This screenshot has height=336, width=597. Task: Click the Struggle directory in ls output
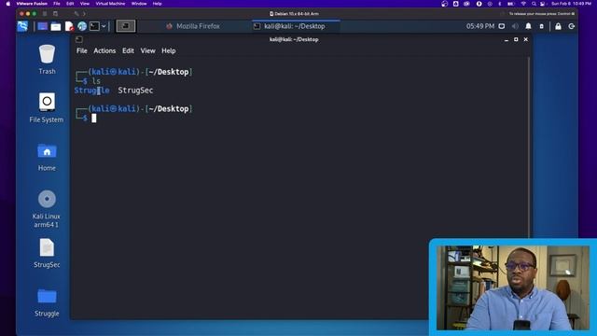click(91, 91)
